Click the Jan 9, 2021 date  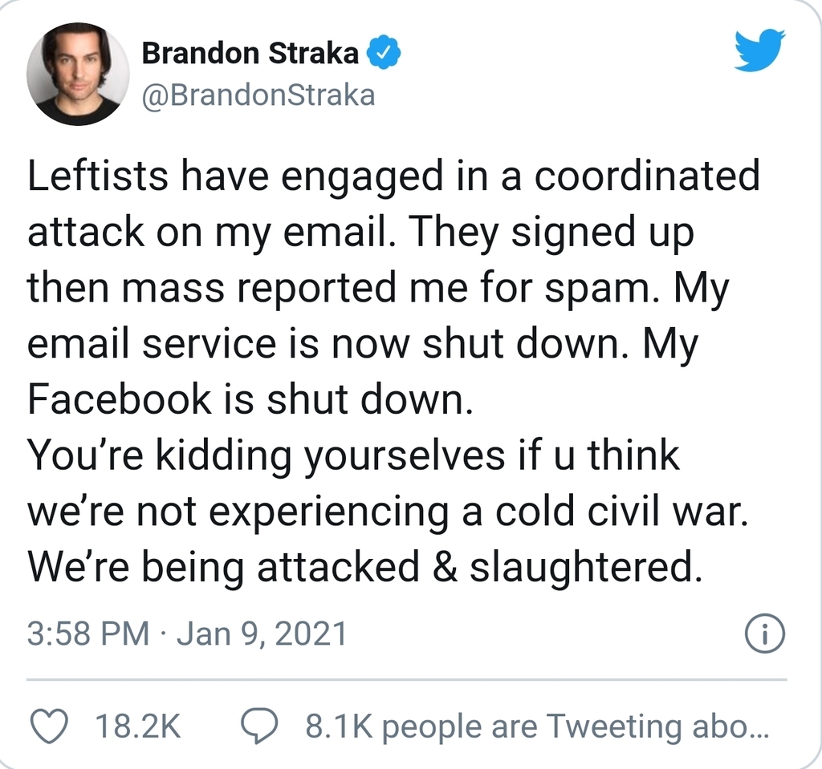[x=262, y=633]
